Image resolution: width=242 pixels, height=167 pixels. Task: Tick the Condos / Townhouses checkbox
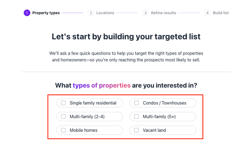coord(137,103)
